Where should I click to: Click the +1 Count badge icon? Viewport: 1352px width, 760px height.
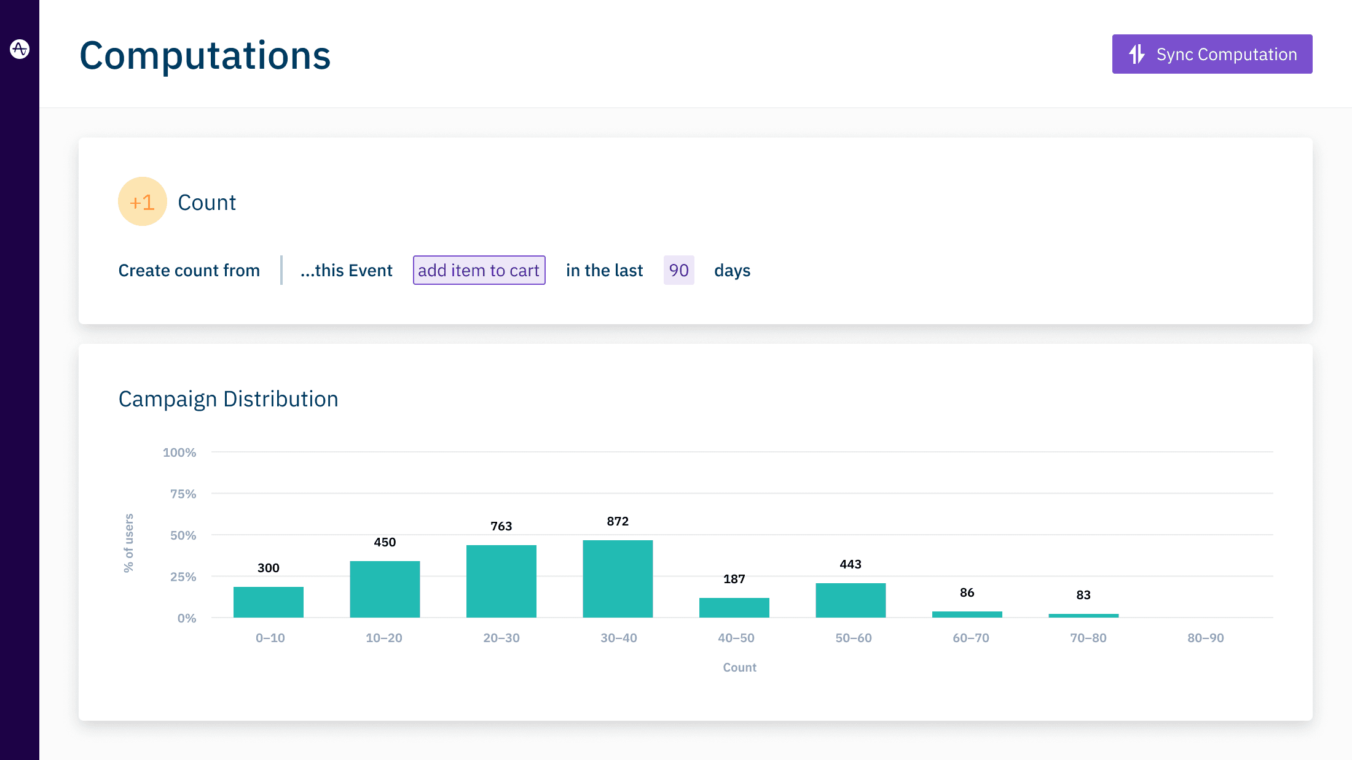click(143, 202)
